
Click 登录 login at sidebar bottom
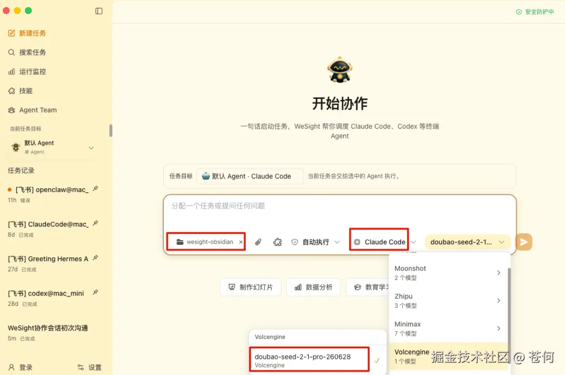20,368
